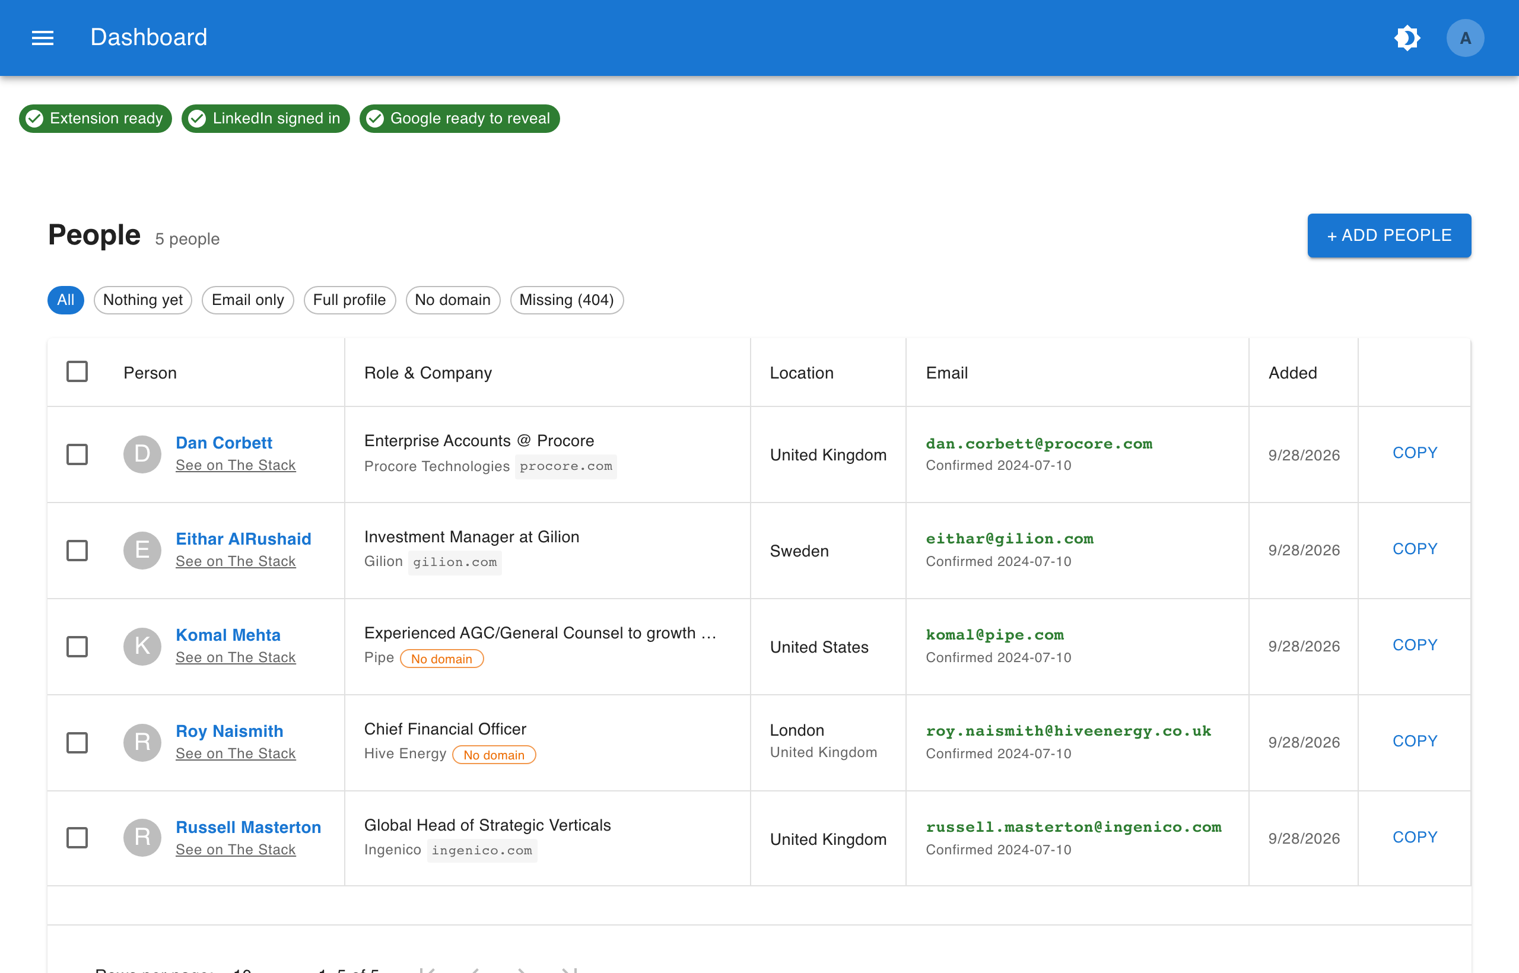The image size is (1519, 973).
Task: Toggle the dark/light theme icon
Action: click(1407, 38)
